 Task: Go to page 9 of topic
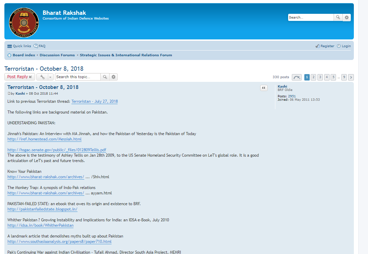(344, 77)
